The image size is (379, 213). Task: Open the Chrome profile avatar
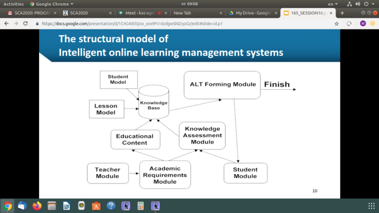pos(363,23)
